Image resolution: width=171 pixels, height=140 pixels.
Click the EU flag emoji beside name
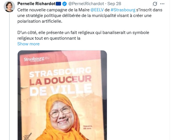click(x=58, y=4)
